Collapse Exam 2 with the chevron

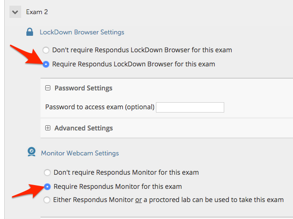pos(15,12)
